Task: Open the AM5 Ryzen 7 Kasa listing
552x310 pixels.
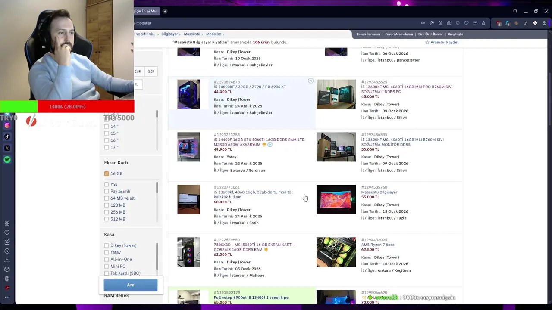Action: click(x=378, y=245)
